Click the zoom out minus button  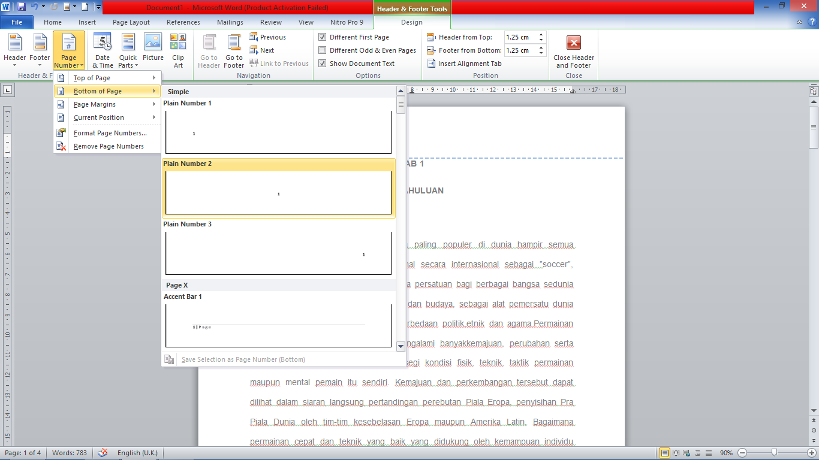pos(742,453)
